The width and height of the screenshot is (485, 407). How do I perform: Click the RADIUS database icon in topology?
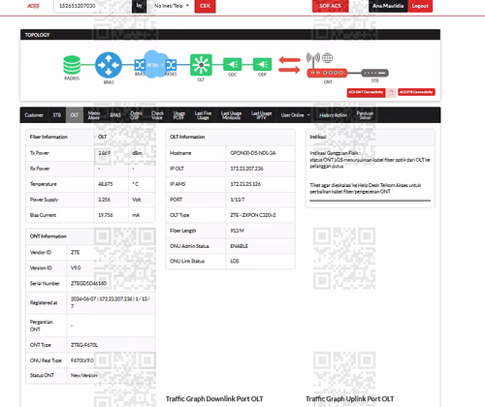(x=72, y=65)
